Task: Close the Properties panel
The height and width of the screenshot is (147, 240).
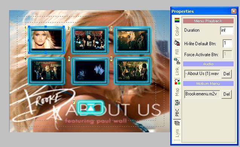Action: 234,11
